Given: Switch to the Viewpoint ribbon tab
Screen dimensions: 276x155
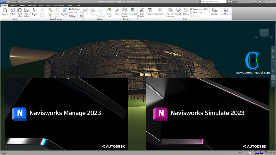Looking at the screenshot, I should click(x=13, y=5).
